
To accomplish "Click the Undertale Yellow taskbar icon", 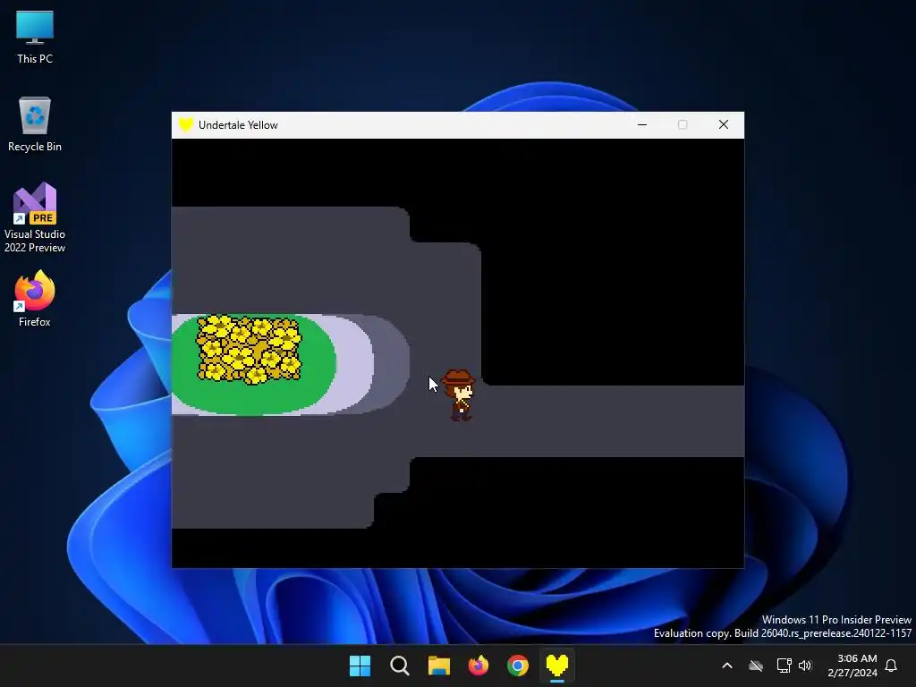I will [x=557, y=666].
